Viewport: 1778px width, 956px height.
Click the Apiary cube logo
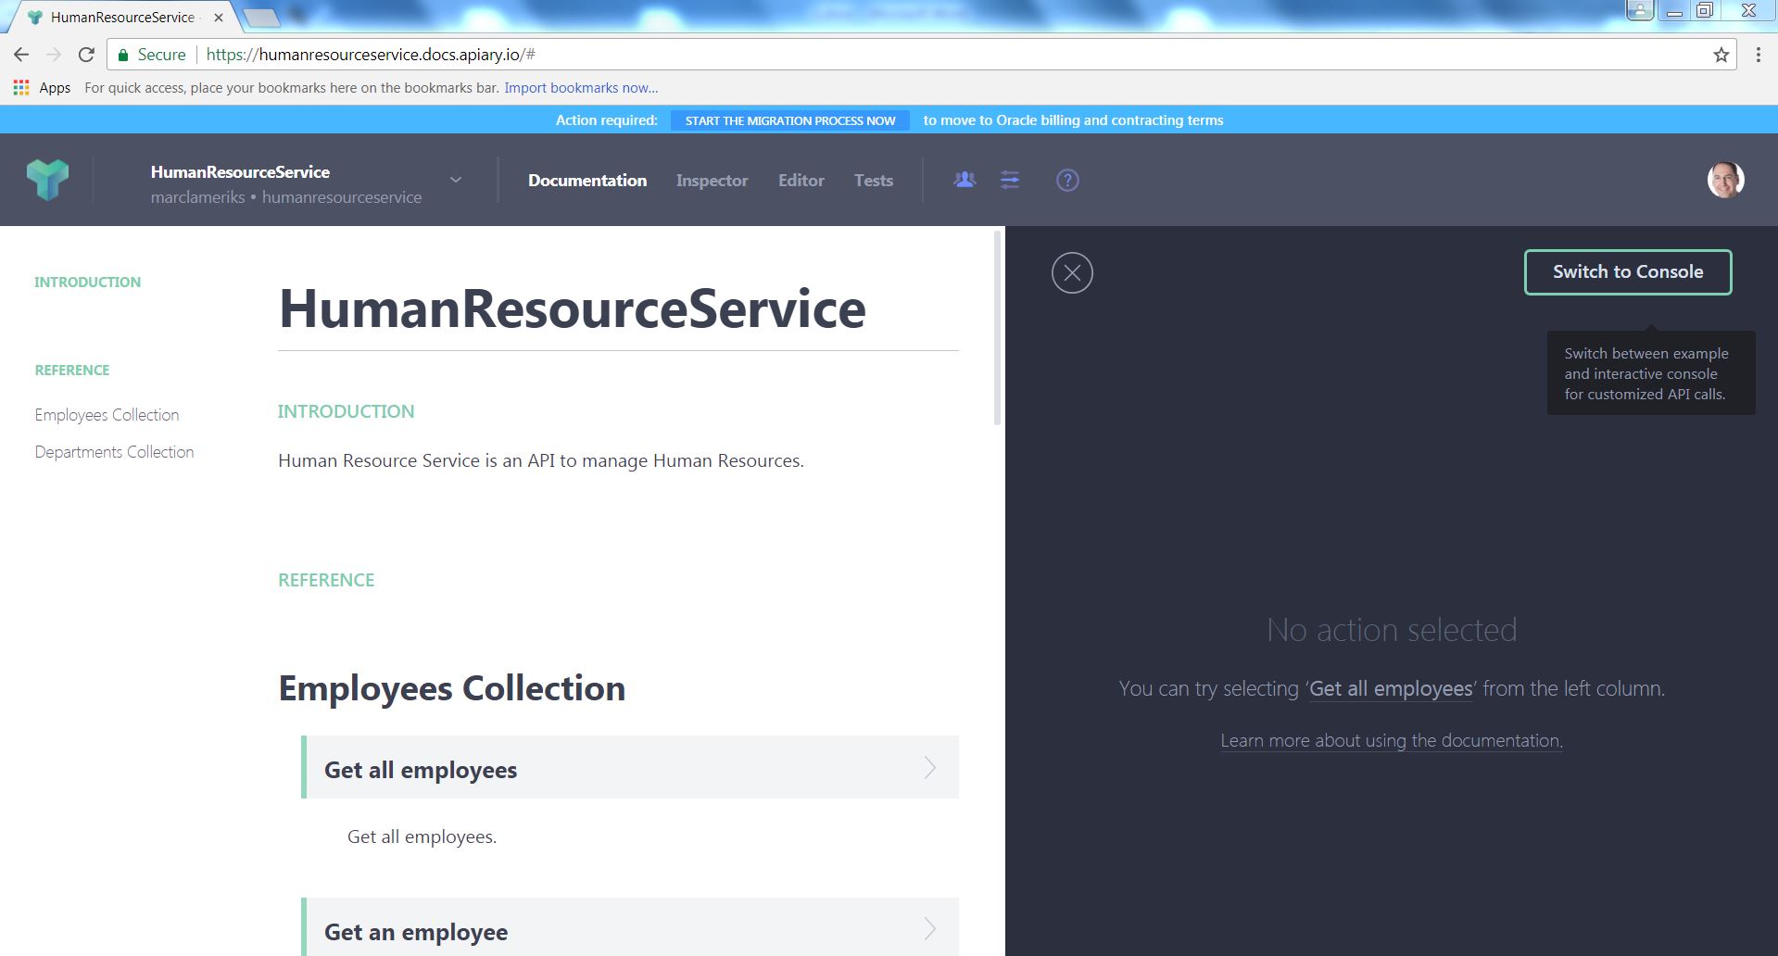pos(47,180)
